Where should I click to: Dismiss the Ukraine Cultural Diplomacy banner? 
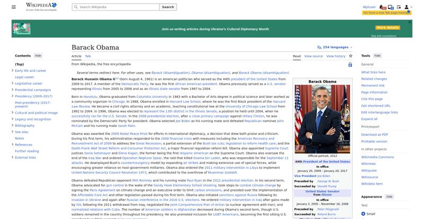tap(410, 22)
